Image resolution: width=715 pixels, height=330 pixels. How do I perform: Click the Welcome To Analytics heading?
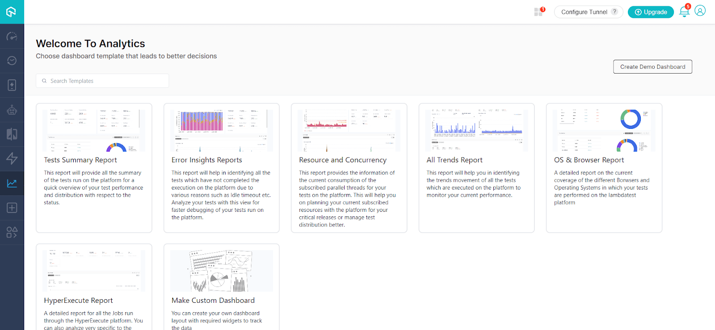[x=90, y=44]
